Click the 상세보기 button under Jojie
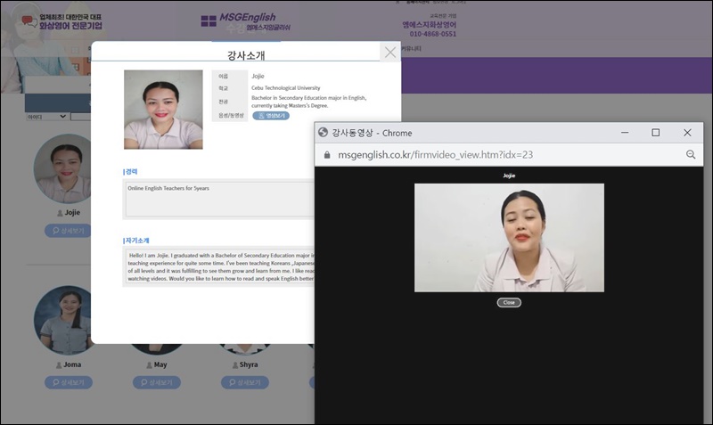The image size is (713, 425). tap(68, 231)
